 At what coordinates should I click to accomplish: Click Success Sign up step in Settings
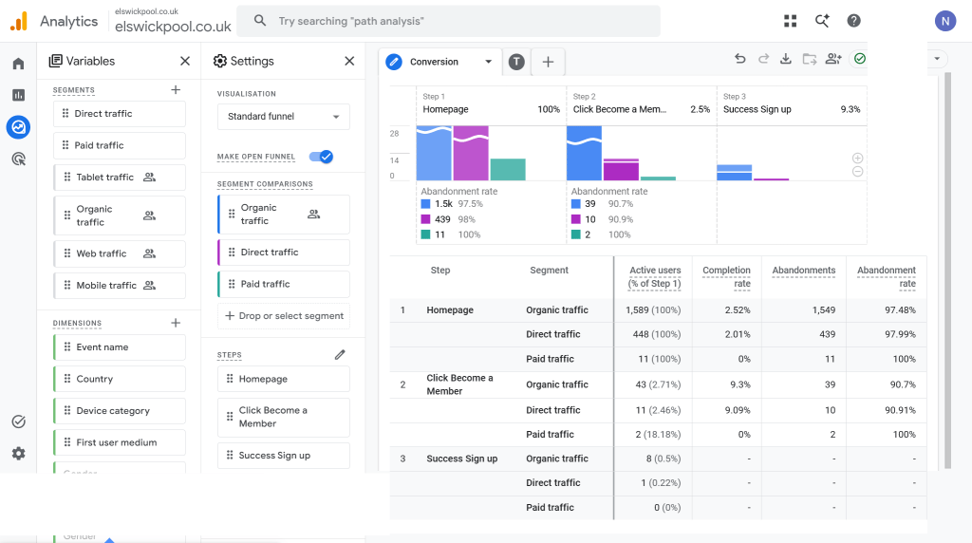click(284, 456)
